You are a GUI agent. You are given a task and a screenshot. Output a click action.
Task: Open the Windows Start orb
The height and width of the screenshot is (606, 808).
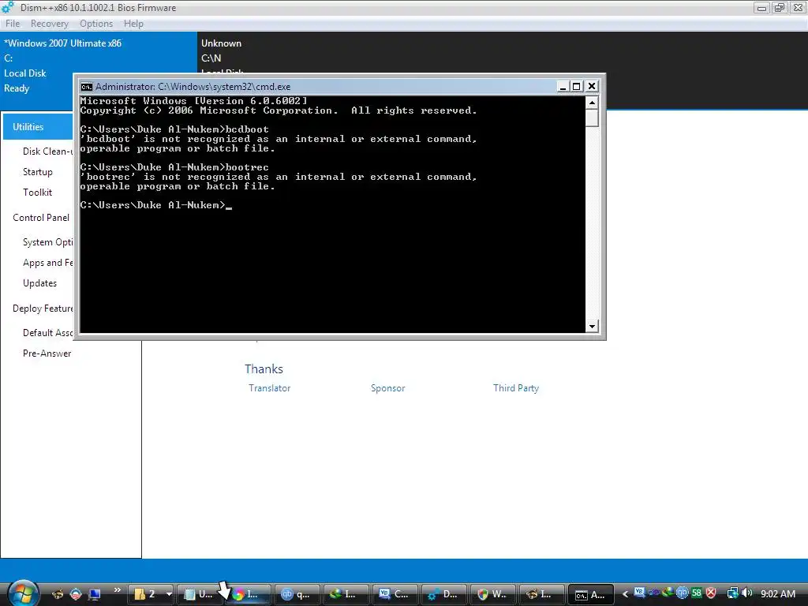click(21, 593)
